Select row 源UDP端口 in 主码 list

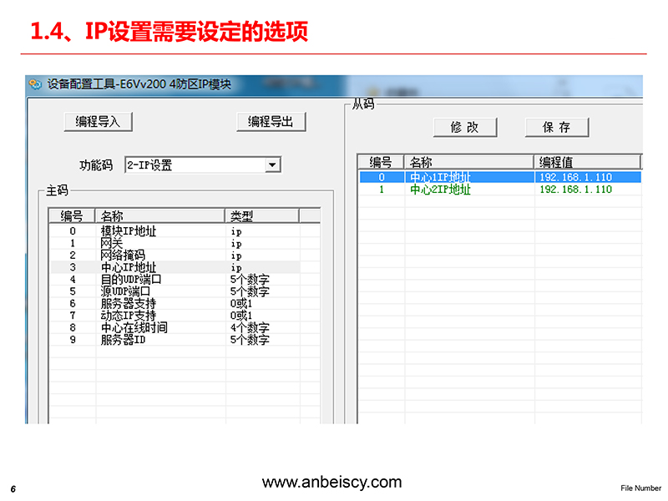(175, 291)
